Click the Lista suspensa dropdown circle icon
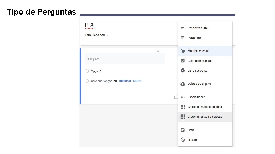The image size is (275, 154). pos(183,70)
